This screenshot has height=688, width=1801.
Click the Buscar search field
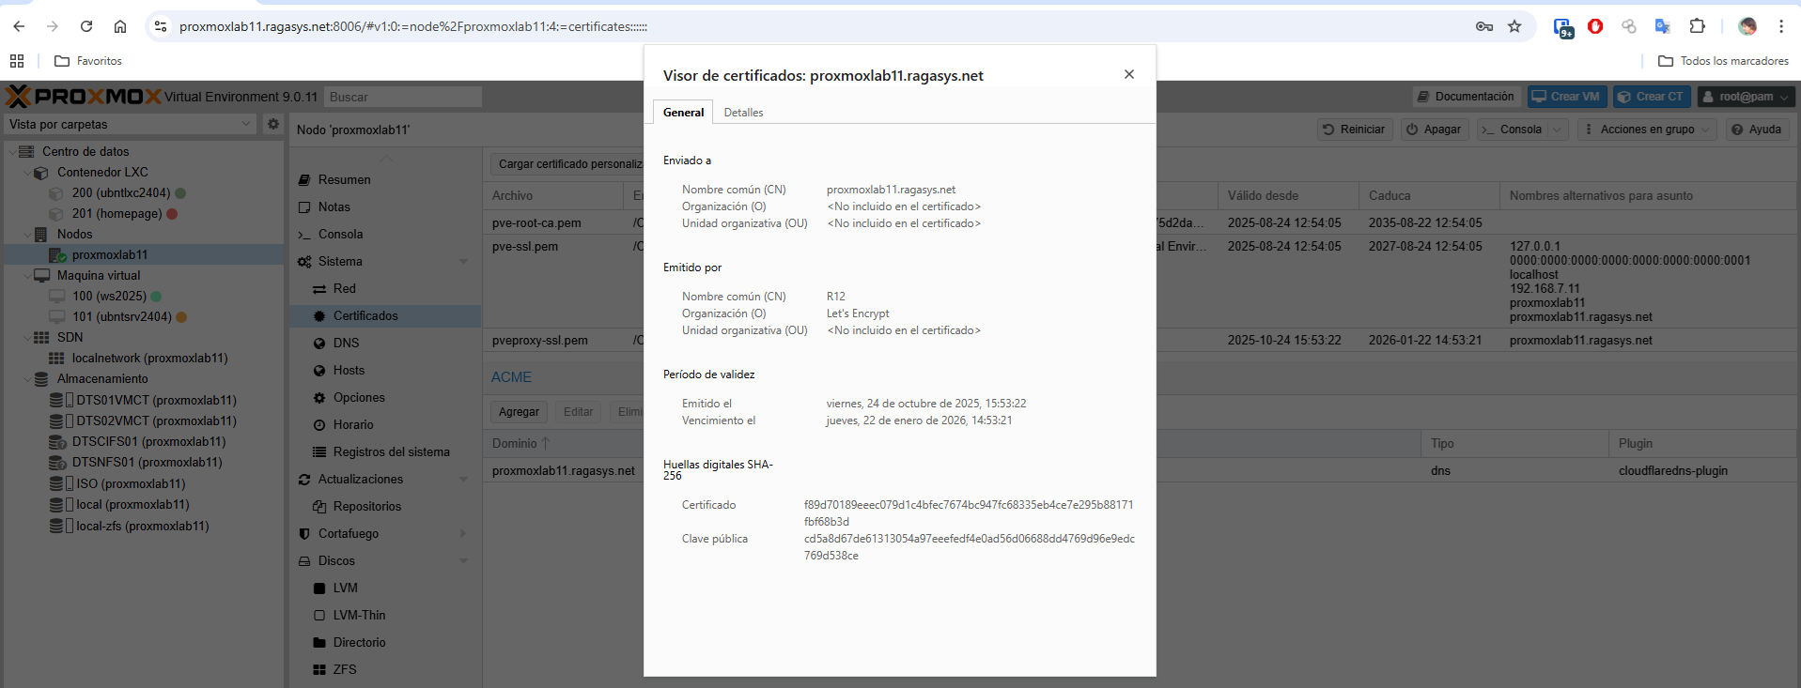[x=403, y=97]
